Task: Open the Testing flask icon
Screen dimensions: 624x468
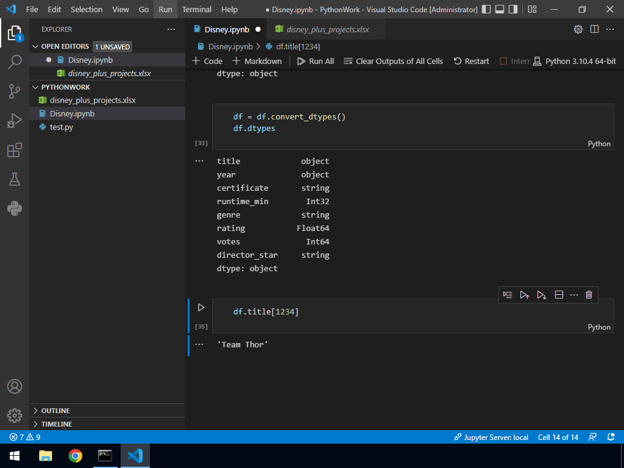Action: [x=15, y=179]
